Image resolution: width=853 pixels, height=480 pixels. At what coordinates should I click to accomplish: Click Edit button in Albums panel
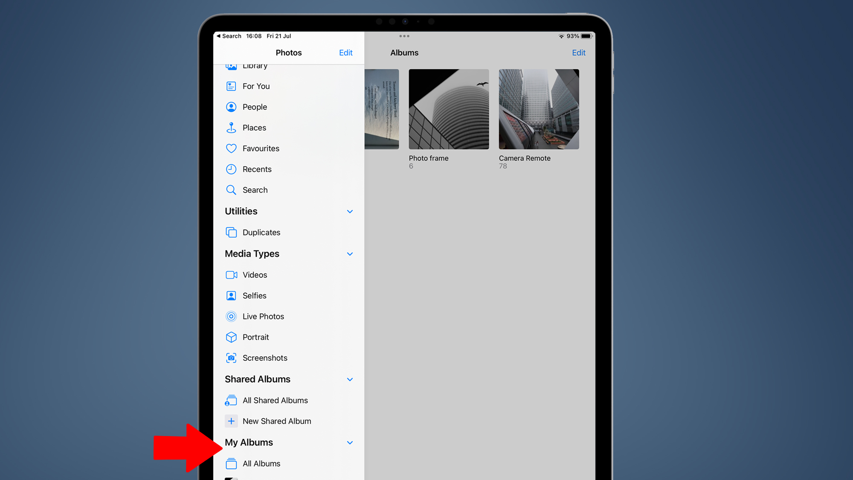click(x=579, y=53)
